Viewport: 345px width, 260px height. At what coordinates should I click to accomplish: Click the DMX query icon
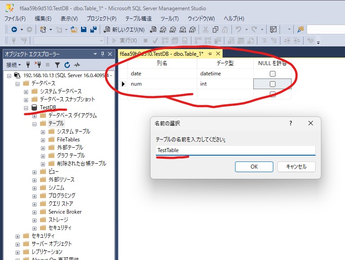[x=173, y=29]
